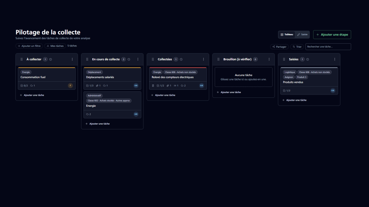Click info icon next to À collecter

(x=51, y=59)
